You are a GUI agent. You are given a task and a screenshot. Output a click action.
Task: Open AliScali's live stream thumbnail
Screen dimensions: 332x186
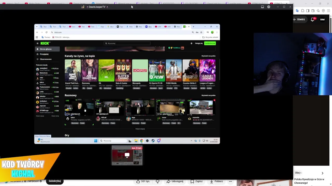[110, 107]
